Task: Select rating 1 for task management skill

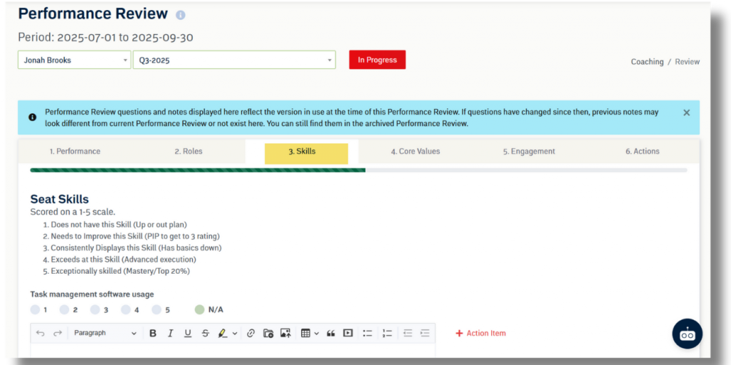Action: pyautogui.click(x=36, y=309)
